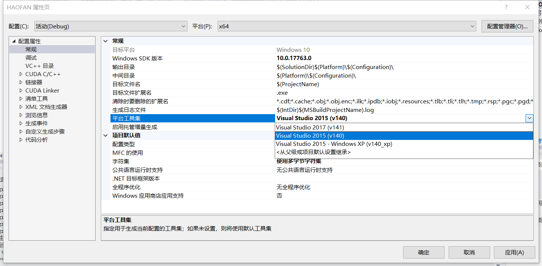Viewport: 542px width, 266px height.
Task: Click the 输出目录 value $(SolutionDir)$(Platform)\$(Configuration)\
Action: click(x=335, y=67)
